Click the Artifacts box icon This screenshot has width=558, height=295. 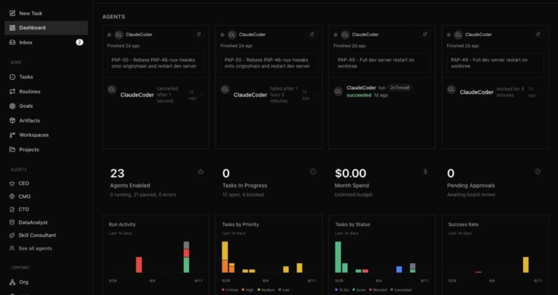tap(12, 121)
